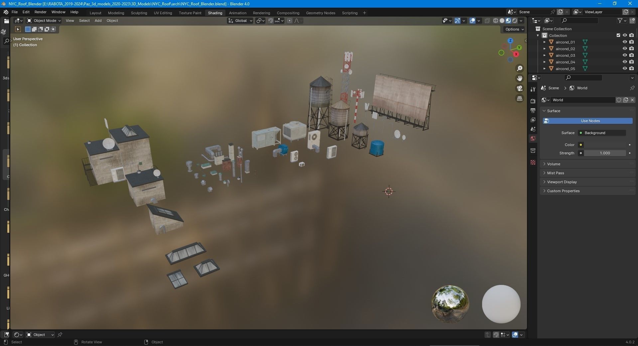Open the Scene properties tab
Screen dimensions: 638x346
coord(533,129)
